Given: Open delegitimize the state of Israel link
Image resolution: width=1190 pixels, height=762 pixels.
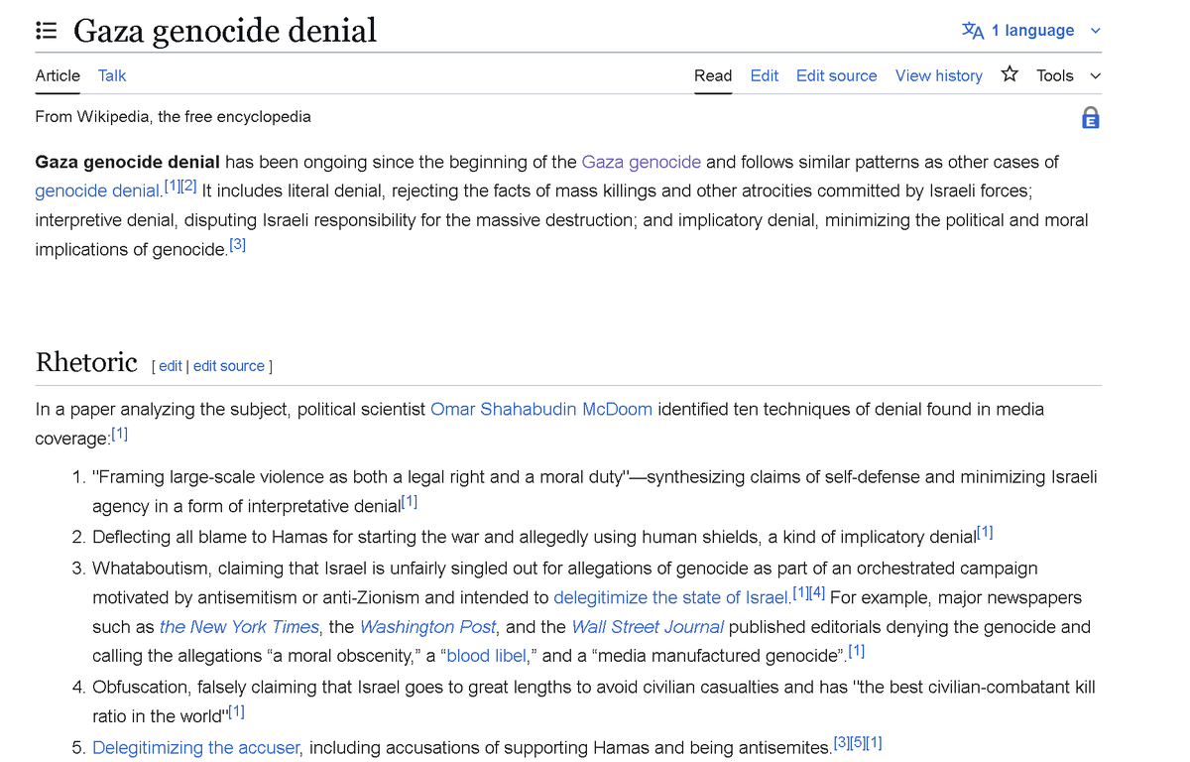Looking at the screenshot, I should point(671,597).
